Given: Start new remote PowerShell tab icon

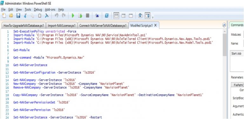Looking at the screenshot, I should pyautogui.click(x=97, y=16).
